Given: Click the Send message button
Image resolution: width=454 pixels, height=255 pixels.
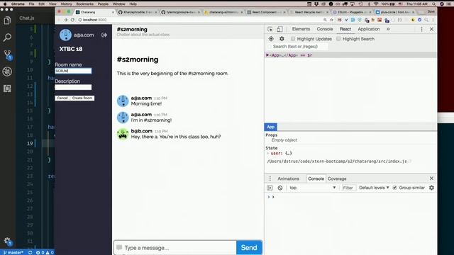Looking at the screenshot, I should pyautogui.click(x=249, y=247).
